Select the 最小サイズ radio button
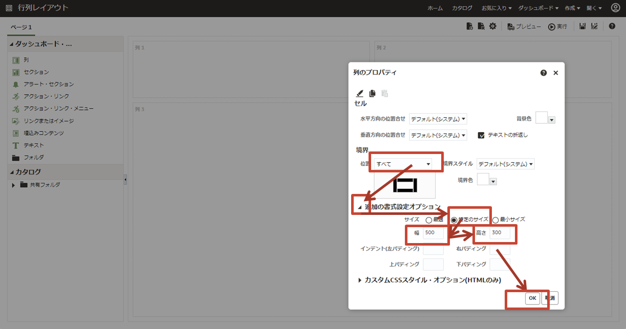The width and height of the screenshot is (626, 329). pyautogui.click(x=495, y=220)
